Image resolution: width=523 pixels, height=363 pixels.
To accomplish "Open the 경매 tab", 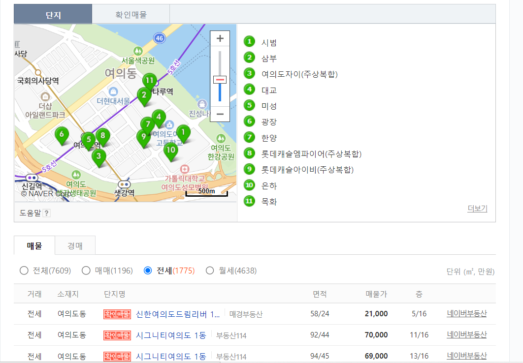I will click(x=75, y=246).
